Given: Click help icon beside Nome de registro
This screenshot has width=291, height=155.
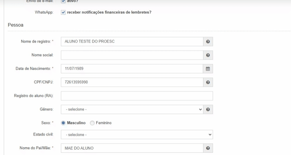Looking at the screenshot, I should click(208, 42).
